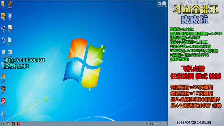The width and height of the screenshot is (224, 126).
Task: Open the ppl folder on the desktop
Action: coord(3,5)
